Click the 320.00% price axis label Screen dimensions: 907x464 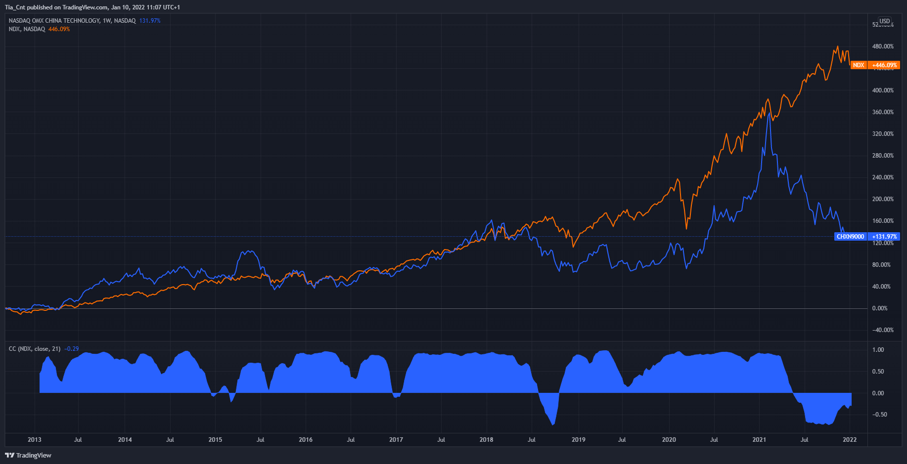(x=883, y=134)
